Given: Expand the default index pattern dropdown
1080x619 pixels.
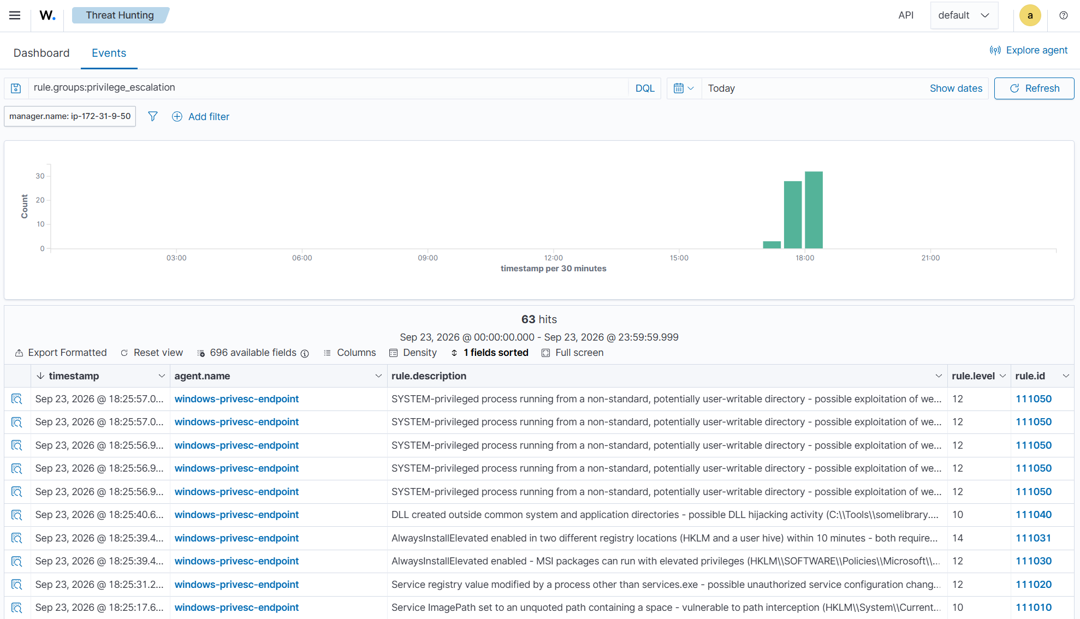Looking at the screenshot, I should coord(964,15).
